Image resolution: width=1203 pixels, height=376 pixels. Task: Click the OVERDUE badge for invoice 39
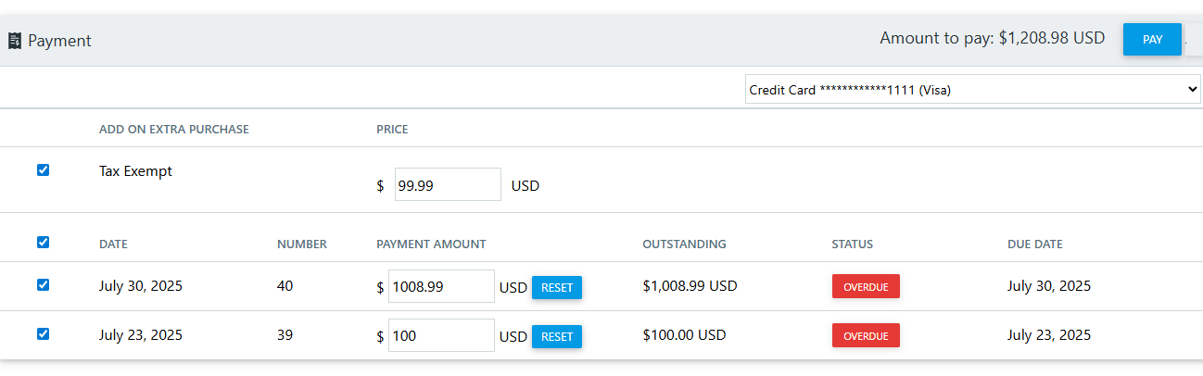[x=866, y=336]
